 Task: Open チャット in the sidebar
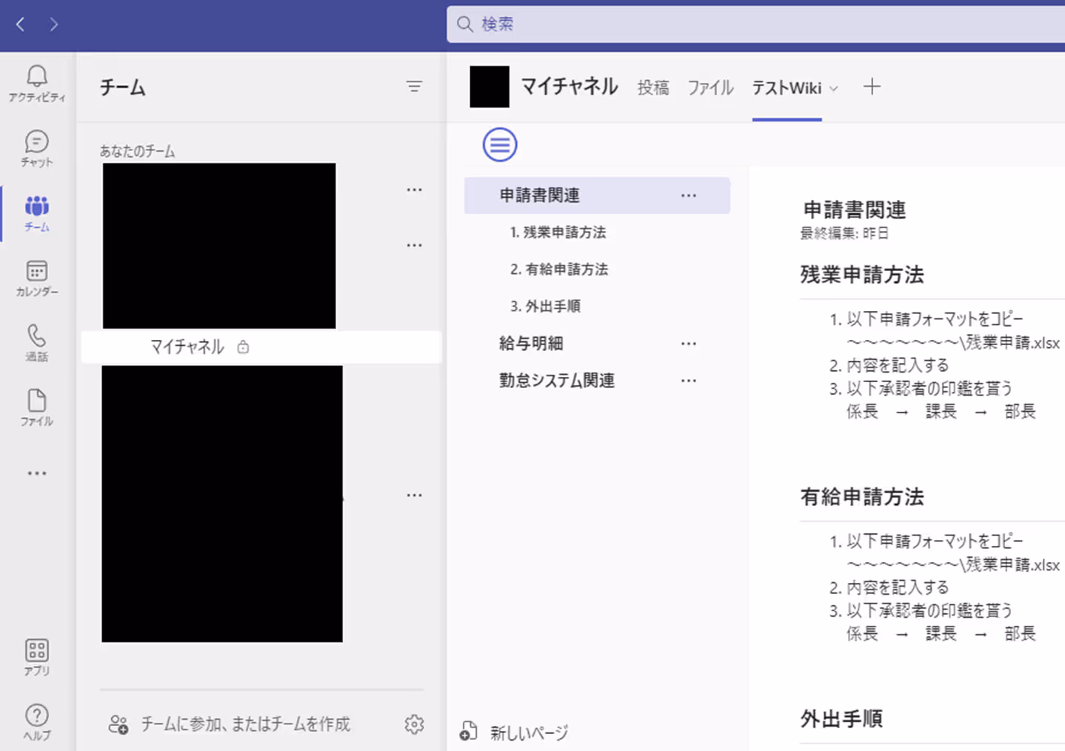(36, 147)
